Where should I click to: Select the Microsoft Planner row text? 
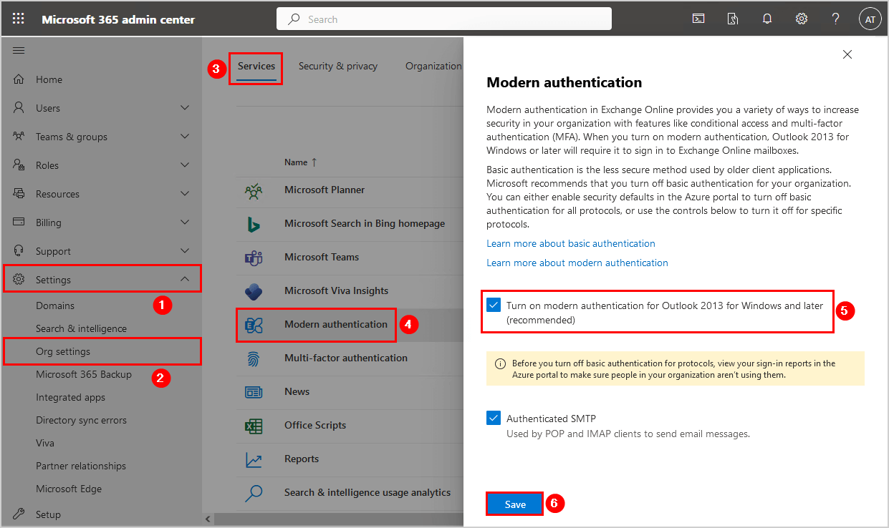[x=325, y=190]
